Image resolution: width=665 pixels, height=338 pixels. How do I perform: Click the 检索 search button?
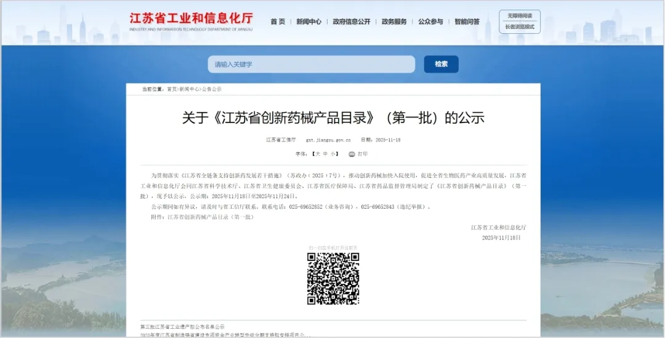[x=441, y=64]
